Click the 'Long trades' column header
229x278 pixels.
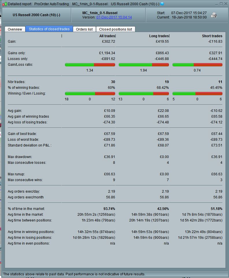[x=159, y=36]
